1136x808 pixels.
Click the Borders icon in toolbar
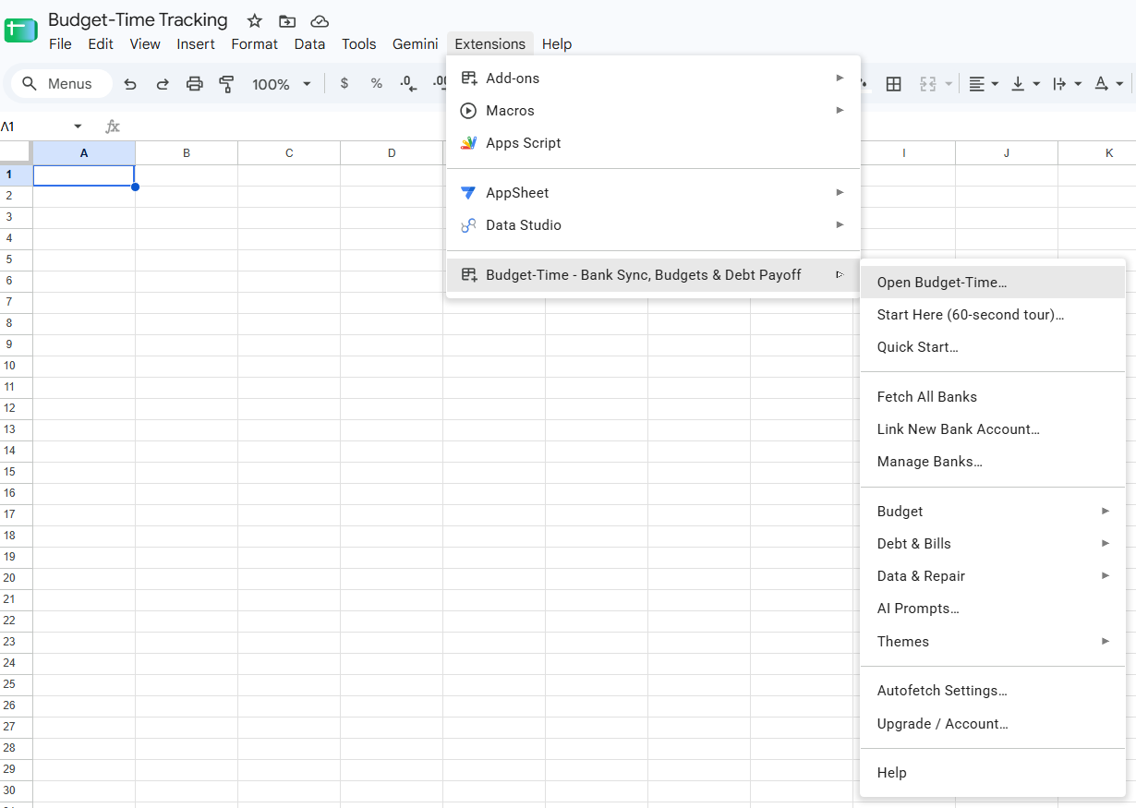(893, 84)
